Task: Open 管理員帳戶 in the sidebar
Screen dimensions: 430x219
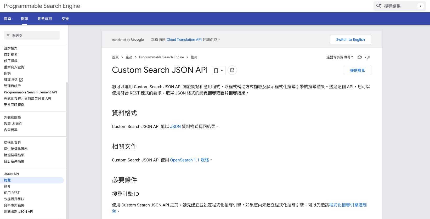Action: 12,86
